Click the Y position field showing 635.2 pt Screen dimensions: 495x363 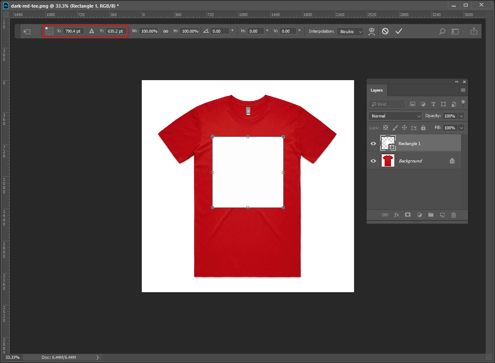coord(116,31)
